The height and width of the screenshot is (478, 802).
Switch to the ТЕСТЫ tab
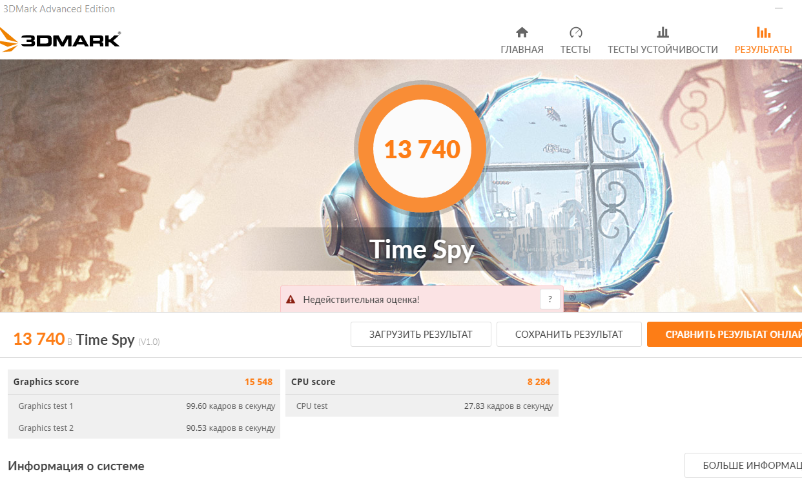coord(575,49)
